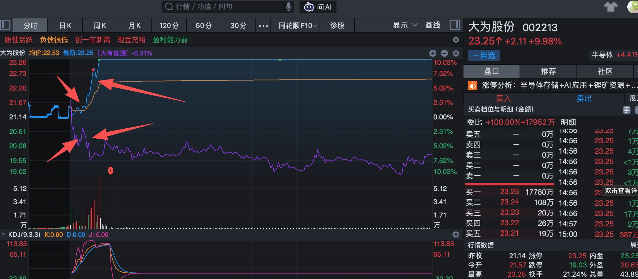This screenshot has width=638, height=279.
Task: Open chart settings gear beside zoom icons
Action: [456, 53]
